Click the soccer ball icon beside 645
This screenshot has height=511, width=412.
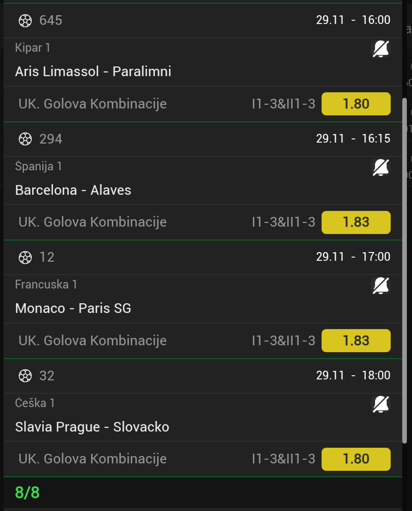click(x=25, y=20)
